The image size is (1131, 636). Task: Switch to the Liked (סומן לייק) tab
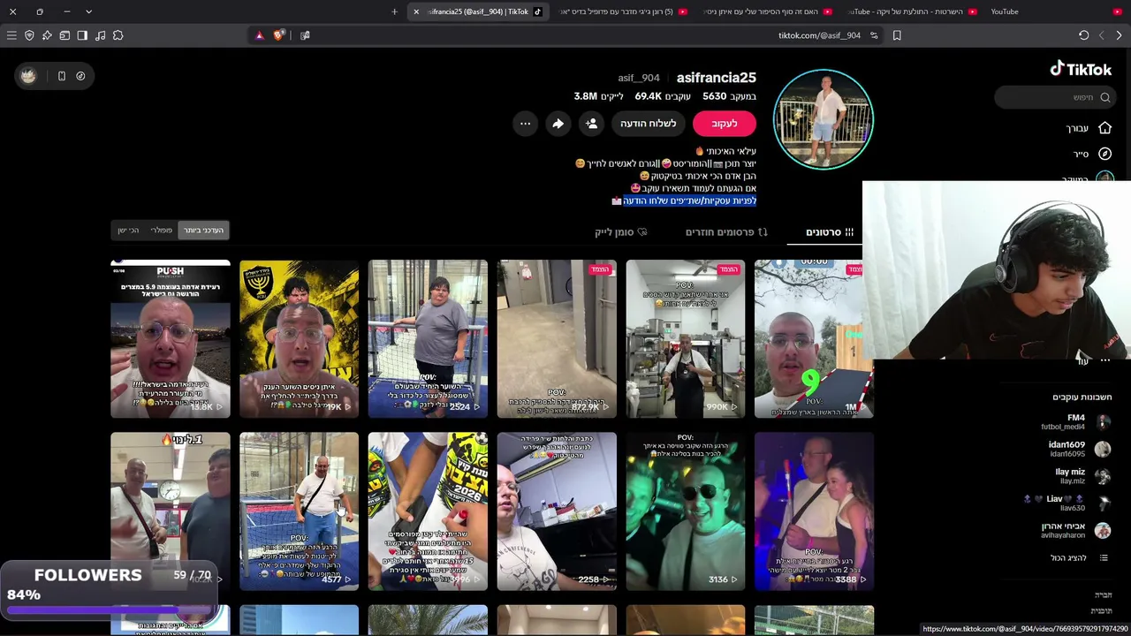point(620,232)
